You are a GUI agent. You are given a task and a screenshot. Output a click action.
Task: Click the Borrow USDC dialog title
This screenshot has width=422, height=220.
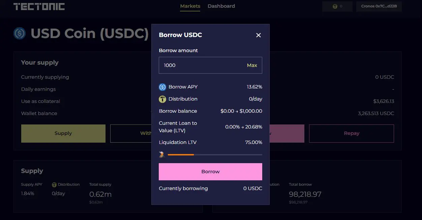(x=180, y=35)
